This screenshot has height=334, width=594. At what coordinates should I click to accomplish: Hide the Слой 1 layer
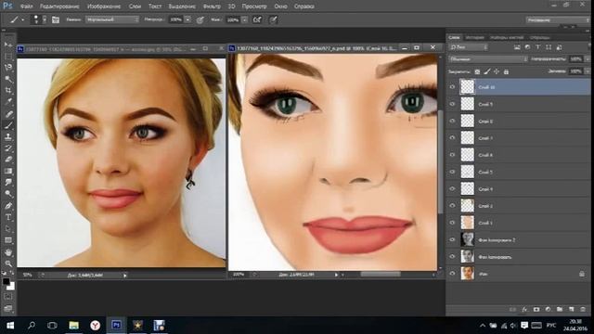pyautogui.click(x=452, y=223)
